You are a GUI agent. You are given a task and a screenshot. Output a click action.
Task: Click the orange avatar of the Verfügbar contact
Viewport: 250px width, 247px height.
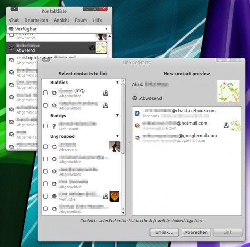click(115, 196)
